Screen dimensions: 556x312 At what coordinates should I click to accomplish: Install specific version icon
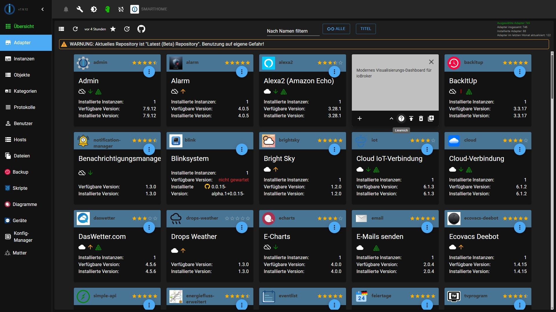click(x=431, y=118)
